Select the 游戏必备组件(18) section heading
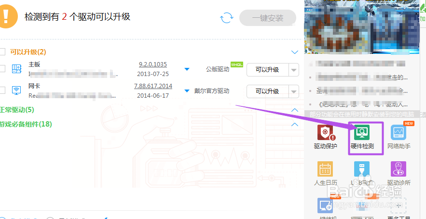Viewport: 426px width, 219px height. pyautogui.click(x=26, y=124)
